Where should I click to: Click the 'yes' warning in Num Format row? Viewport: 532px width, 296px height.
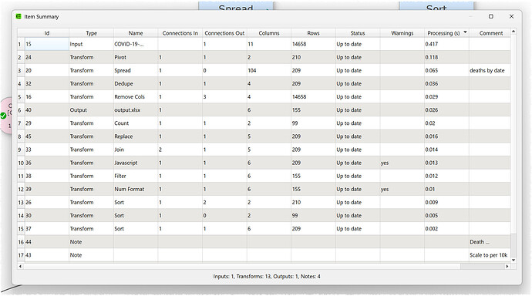tap(402, 189)
